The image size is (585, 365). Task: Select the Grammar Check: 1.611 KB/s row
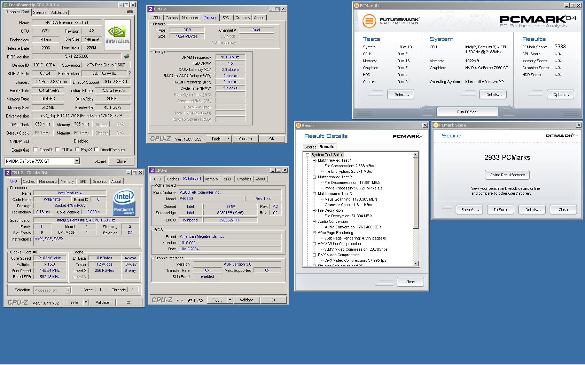[x=348, y=205]
